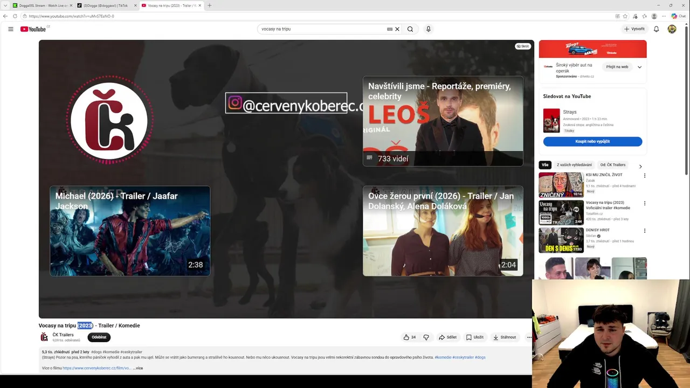Start voice search with microphone icon
The image size is (690, 388).
coord(429,29)
